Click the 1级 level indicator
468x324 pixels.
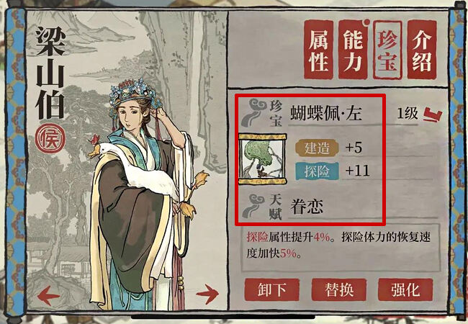408,114
